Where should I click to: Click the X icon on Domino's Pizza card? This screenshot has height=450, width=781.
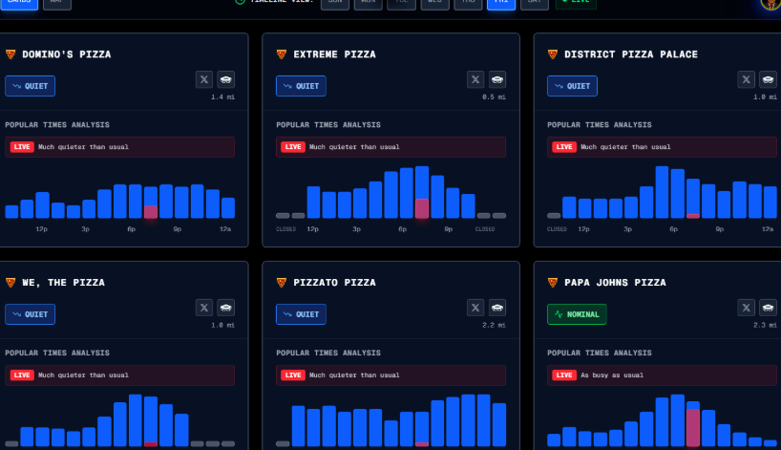(204, 79)
